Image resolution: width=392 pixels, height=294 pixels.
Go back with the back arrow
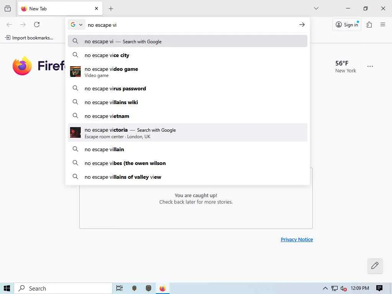click(x=9, y=24)
